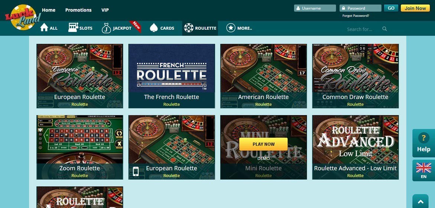
Task: Click the scroll-to-top chevron button
Action: 421,202
